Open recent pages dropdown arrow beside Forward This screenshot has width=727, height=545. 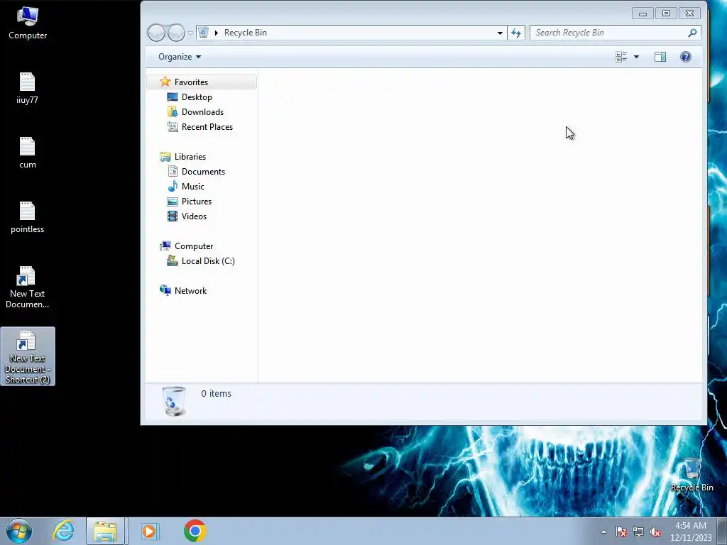pos(190,33)
